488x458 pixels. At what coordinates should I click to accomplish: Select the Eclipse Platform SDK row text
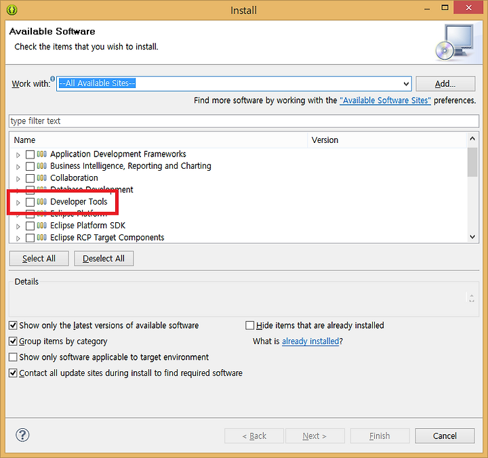[87, 226]
